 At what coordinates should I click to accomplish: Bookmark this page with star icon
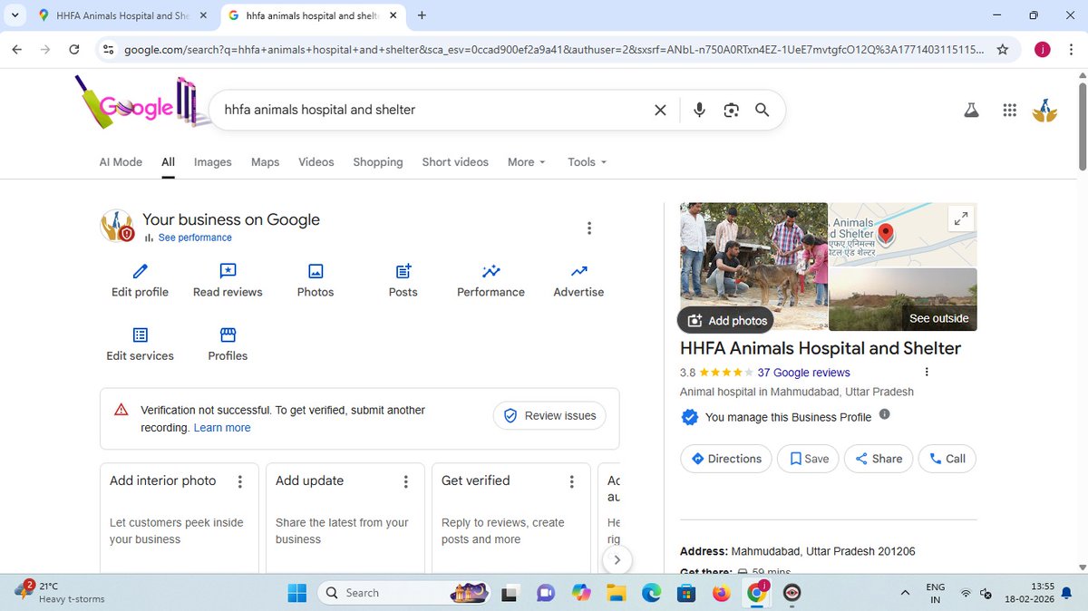[1002, 49]
